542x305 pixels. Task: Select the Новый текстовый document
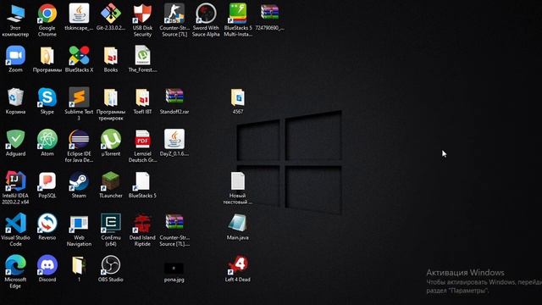[x=238, y=181]
